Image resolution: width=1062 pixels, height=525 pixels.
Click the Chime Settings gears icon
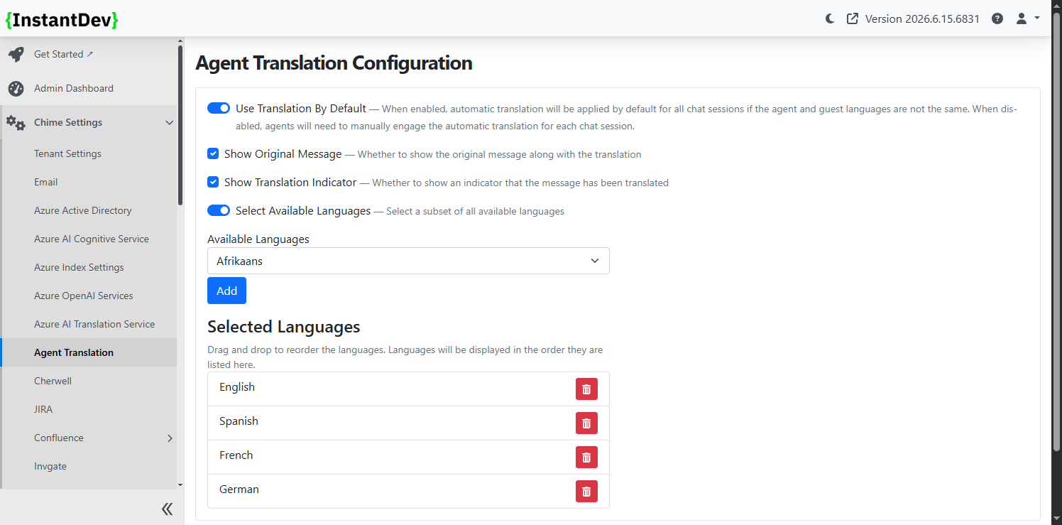(16, 123)
